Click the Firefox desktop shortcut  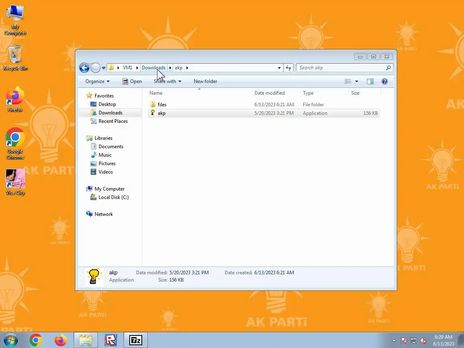pyautogui.click(x=15, y=99)
